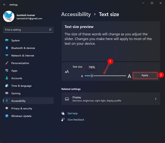Click the Bluetooth icon in sidebar
Image resolution: width=165 pixels, height=143 pixels.
click(x=7, y=48)
